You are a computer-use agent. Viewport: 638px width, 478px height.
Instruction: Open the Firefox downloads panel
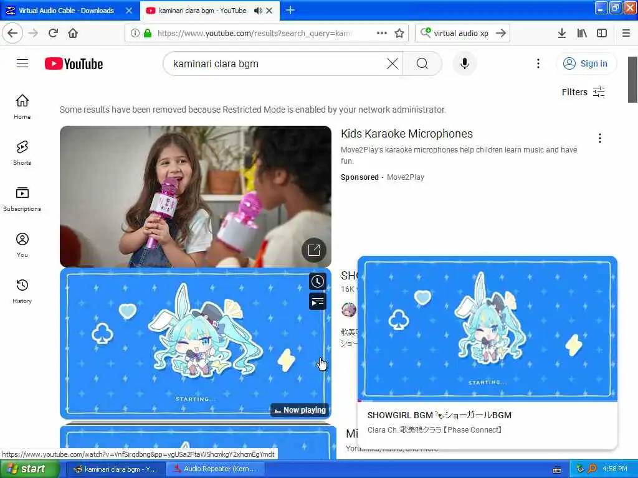click(x=561, y=33)
